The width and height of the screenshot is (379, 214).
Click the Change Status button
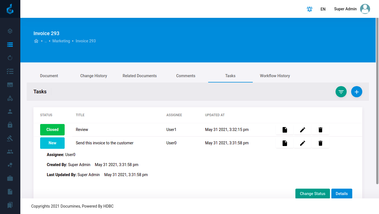[x=312, y=194]
